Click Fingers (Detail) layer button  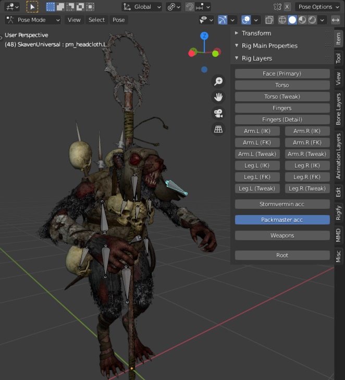[282, 120]
